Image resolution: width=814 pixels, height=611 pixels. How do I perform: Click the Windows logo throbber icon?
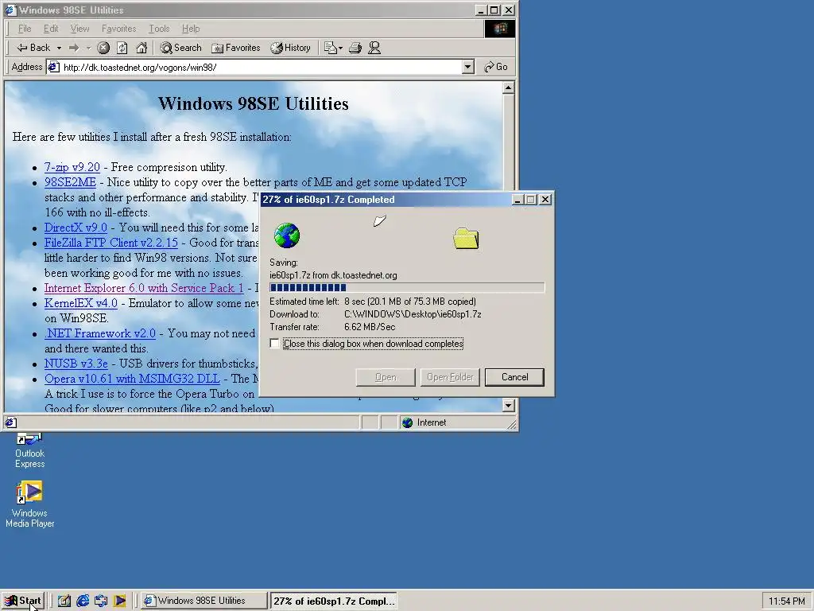[500, 29]
